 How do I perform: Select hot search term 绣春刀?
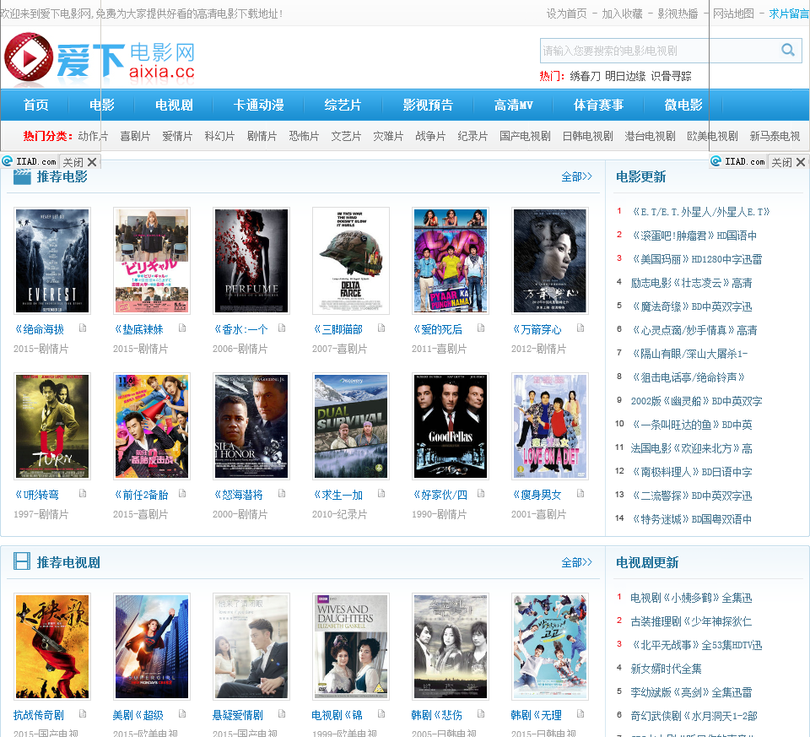585,76
